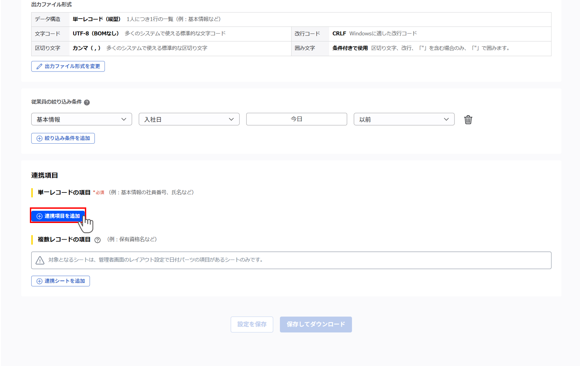Screen dimensions: 580x366
Task: Click the plus icon in 連携シートを追加
Action: [x=39, y=281]
